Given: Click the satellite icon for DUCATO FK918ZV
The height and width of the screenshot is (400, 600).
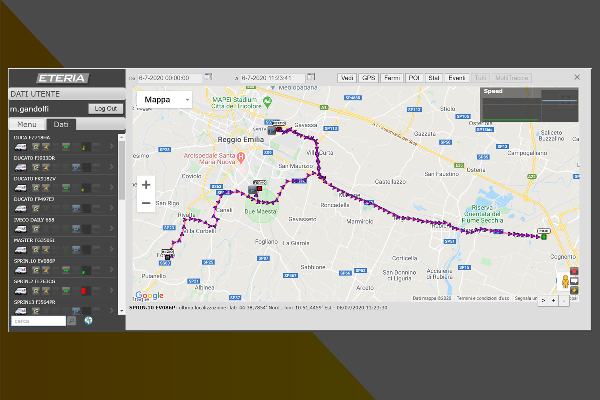Looking at the screenshot, I should click(x=45, y=188).
